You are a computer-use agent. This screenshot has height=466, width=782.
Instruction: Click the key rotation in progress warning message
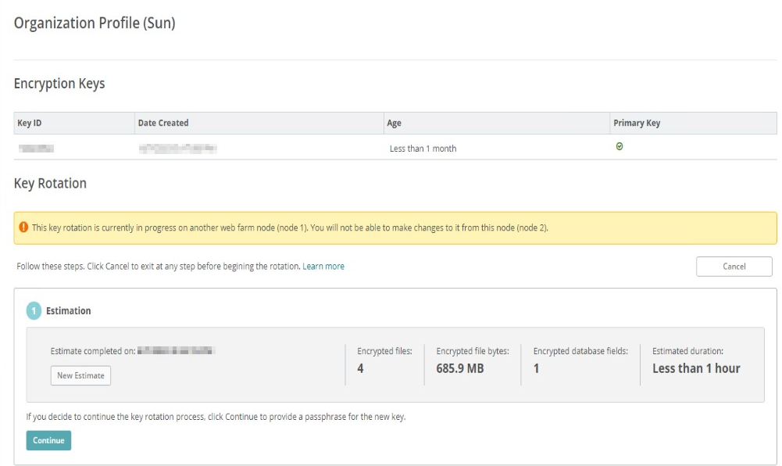[x=290, y=228]
